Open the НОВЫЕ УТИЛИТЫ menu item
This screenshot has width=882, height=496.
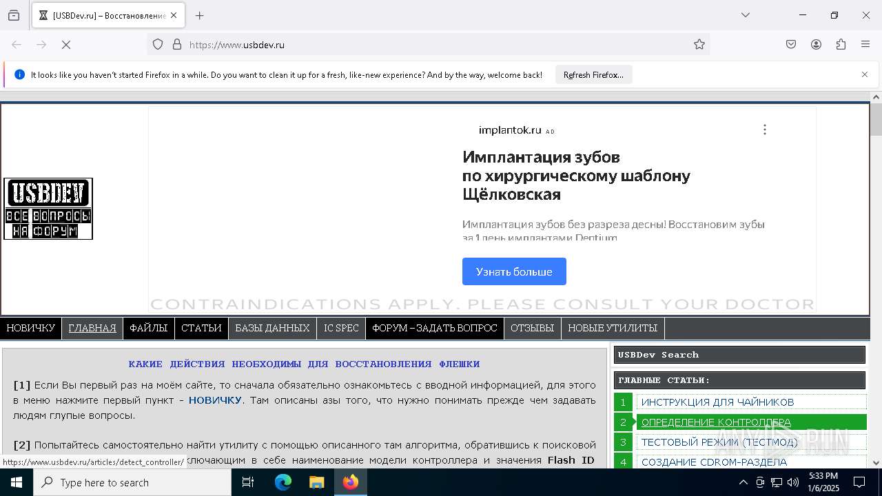click(613, 329)
